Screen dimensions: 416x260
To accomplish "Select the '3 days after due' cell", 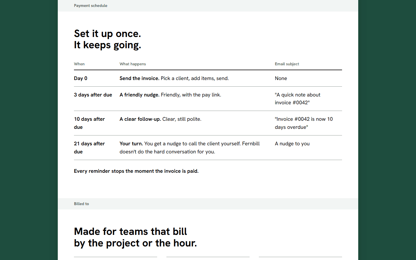I will click(x=93, y=95).
